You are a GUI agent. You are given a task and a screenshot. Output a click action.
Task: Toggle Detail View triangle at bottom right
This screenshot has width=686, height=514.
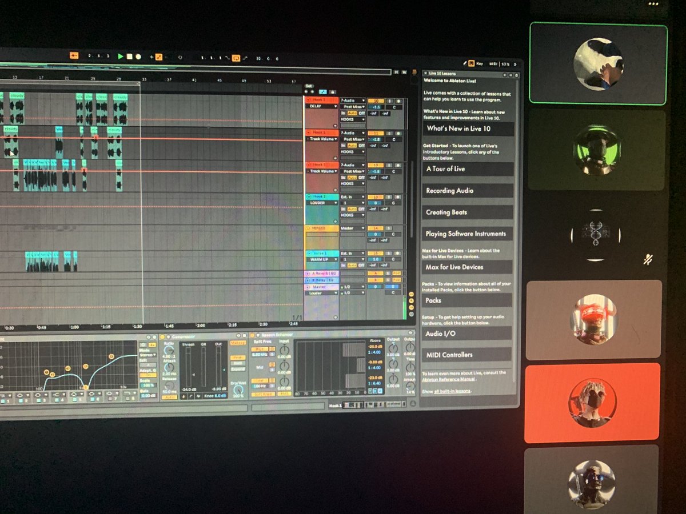coord(412,403)
